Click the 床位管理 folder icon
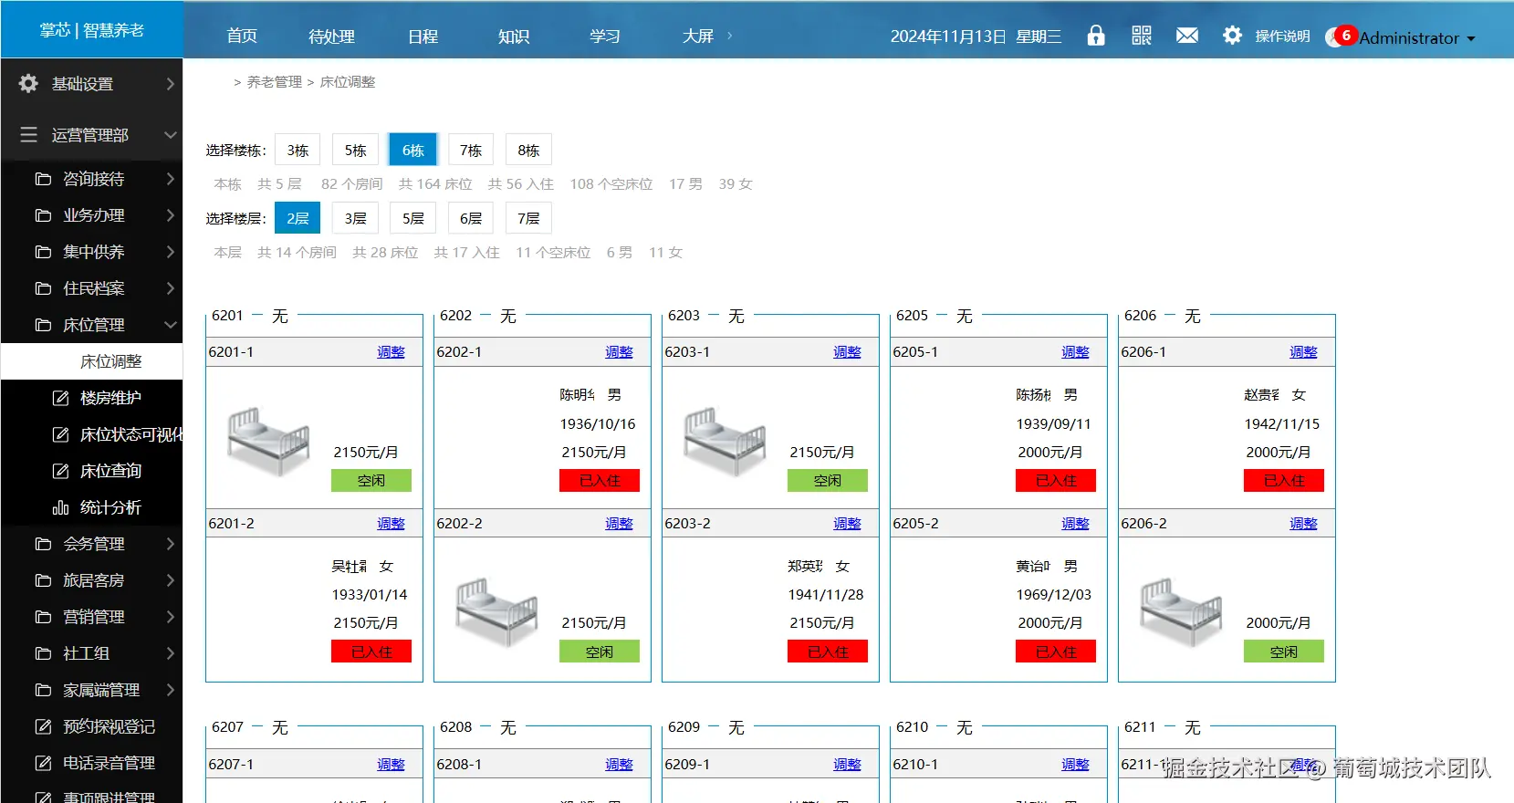Viewport: 1514px width, 803px height. 43,325
